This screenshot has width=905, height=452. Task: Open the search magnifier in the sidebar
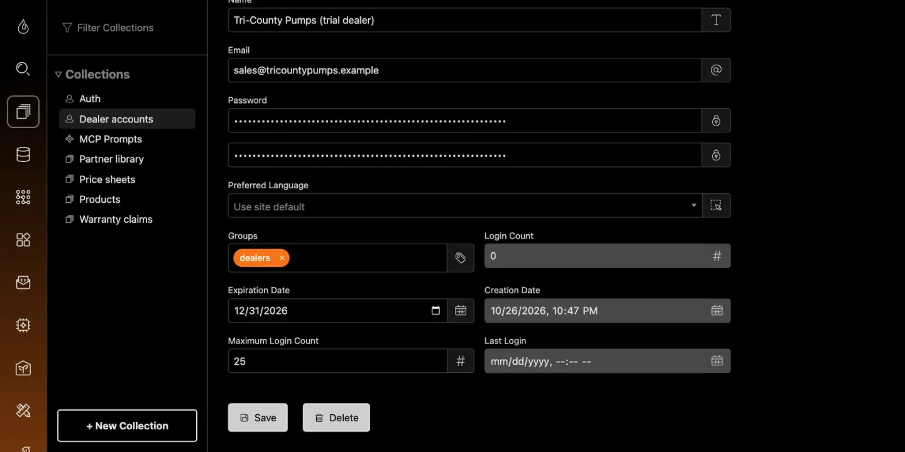(x=23, y=69)
